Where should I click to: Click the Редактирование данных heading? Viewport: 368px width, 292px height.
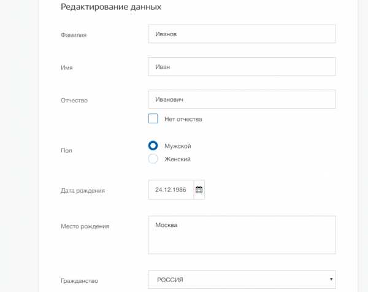[x=111, y=7]
